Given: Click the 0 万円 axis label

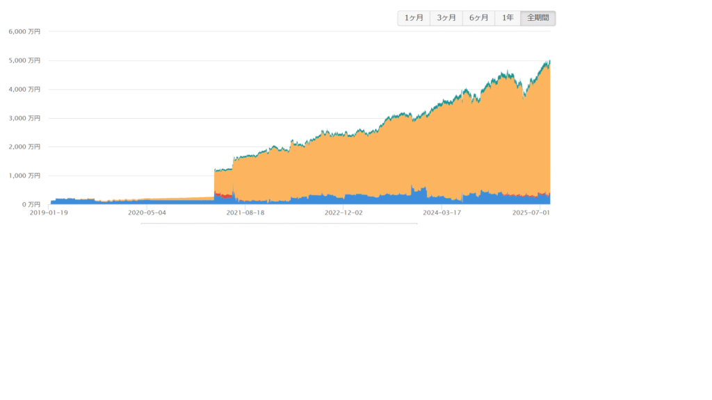Looking at the screenshot, I should pyautogui.click(x=31, y=205).
